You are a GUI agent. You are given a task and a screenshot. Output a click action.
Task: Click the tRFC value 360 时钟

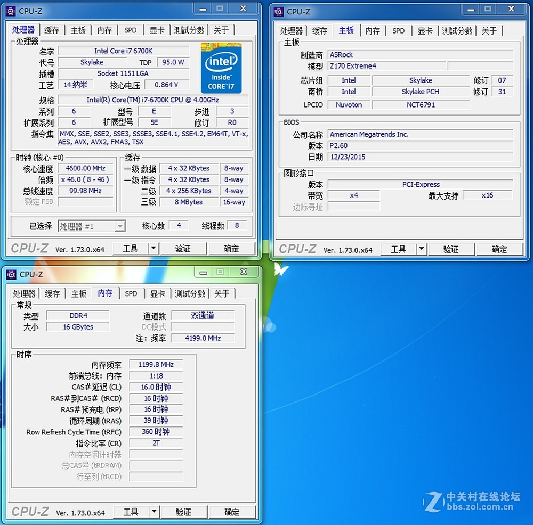click(x=156, y=432)
